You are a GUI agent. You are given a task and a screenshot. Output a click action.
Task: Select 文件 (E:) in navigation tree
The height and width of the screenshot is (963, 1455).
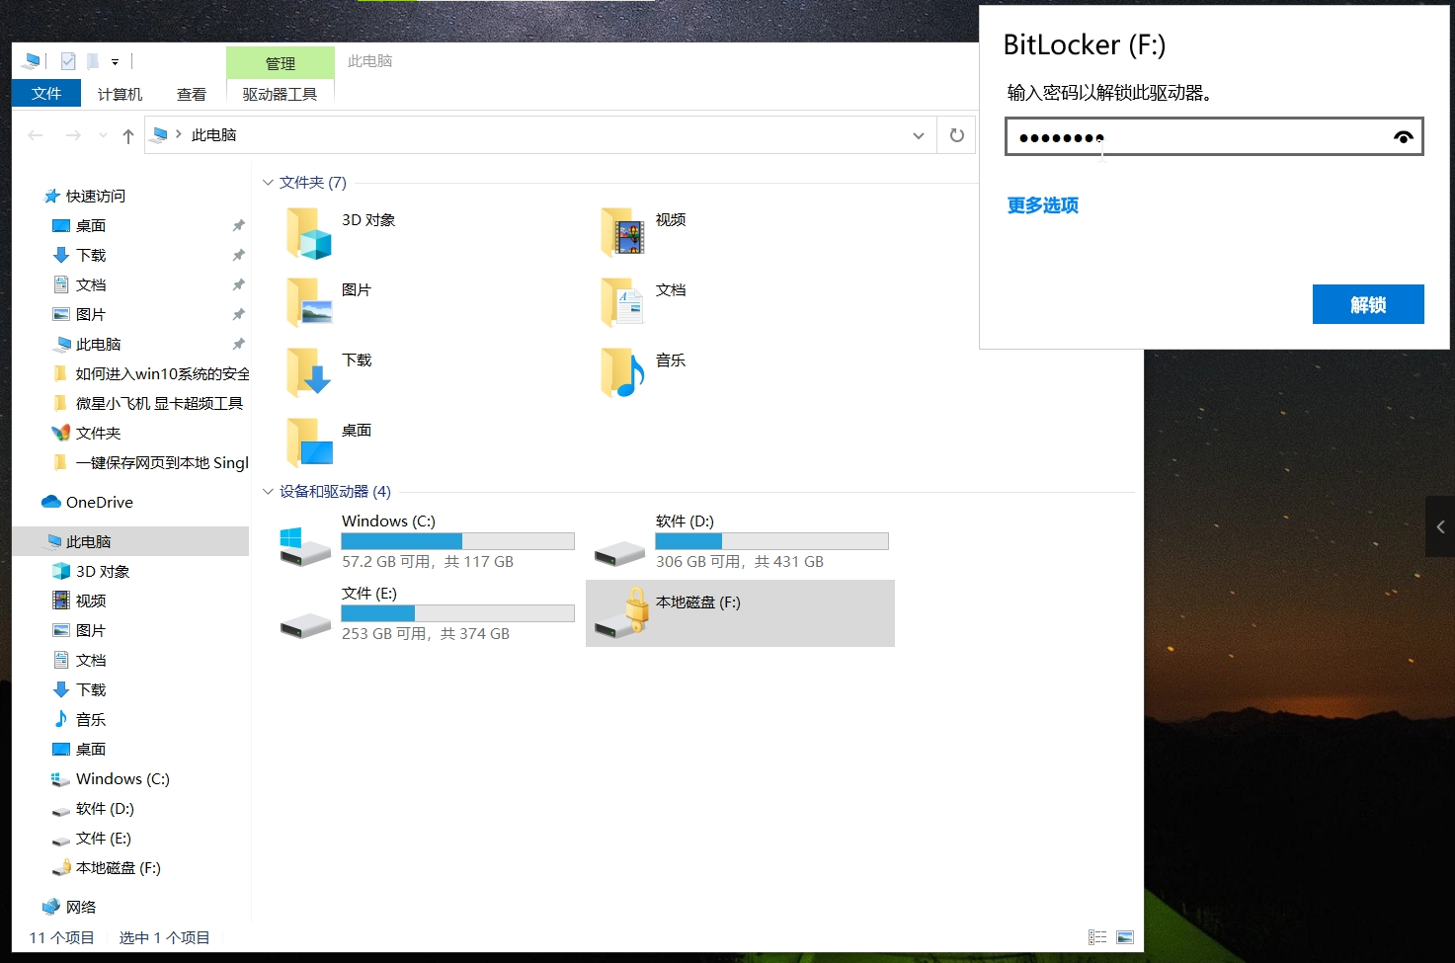pos(91,838)
